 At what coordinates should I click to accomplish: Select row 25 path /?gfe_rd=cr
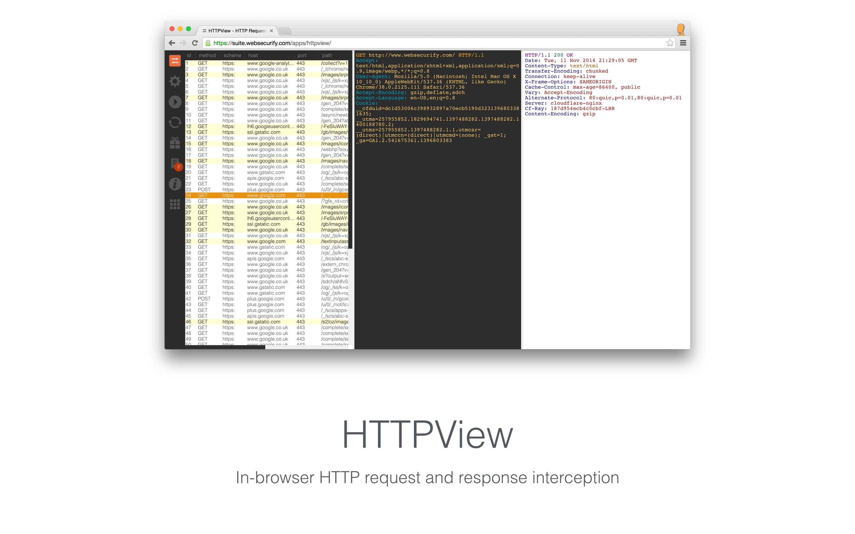pyautogui.click(x=267, y=201)
